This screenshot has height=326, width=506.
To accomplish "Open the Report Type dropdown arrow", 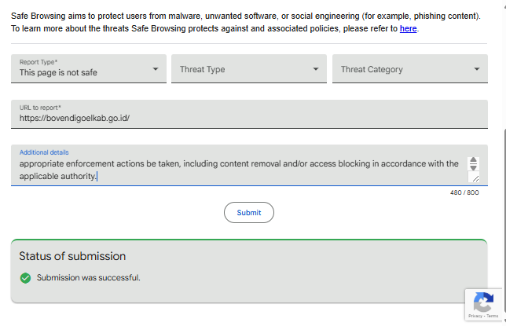I will 155,69.
